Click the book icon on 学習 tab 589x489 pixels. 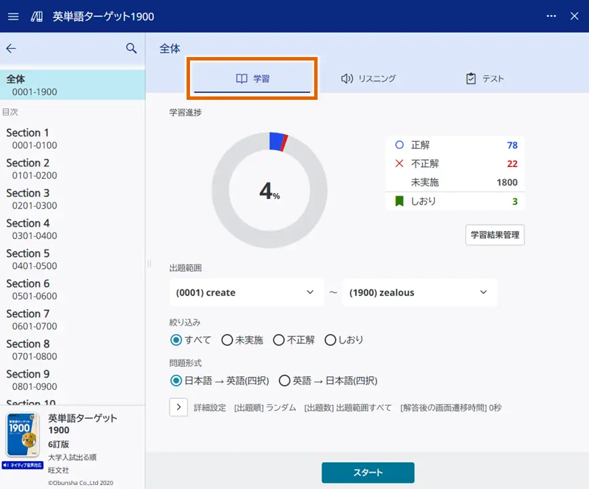click(242, 78)
